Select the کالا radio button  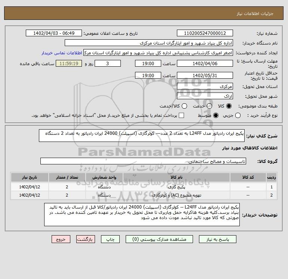[x=229, y=106]
